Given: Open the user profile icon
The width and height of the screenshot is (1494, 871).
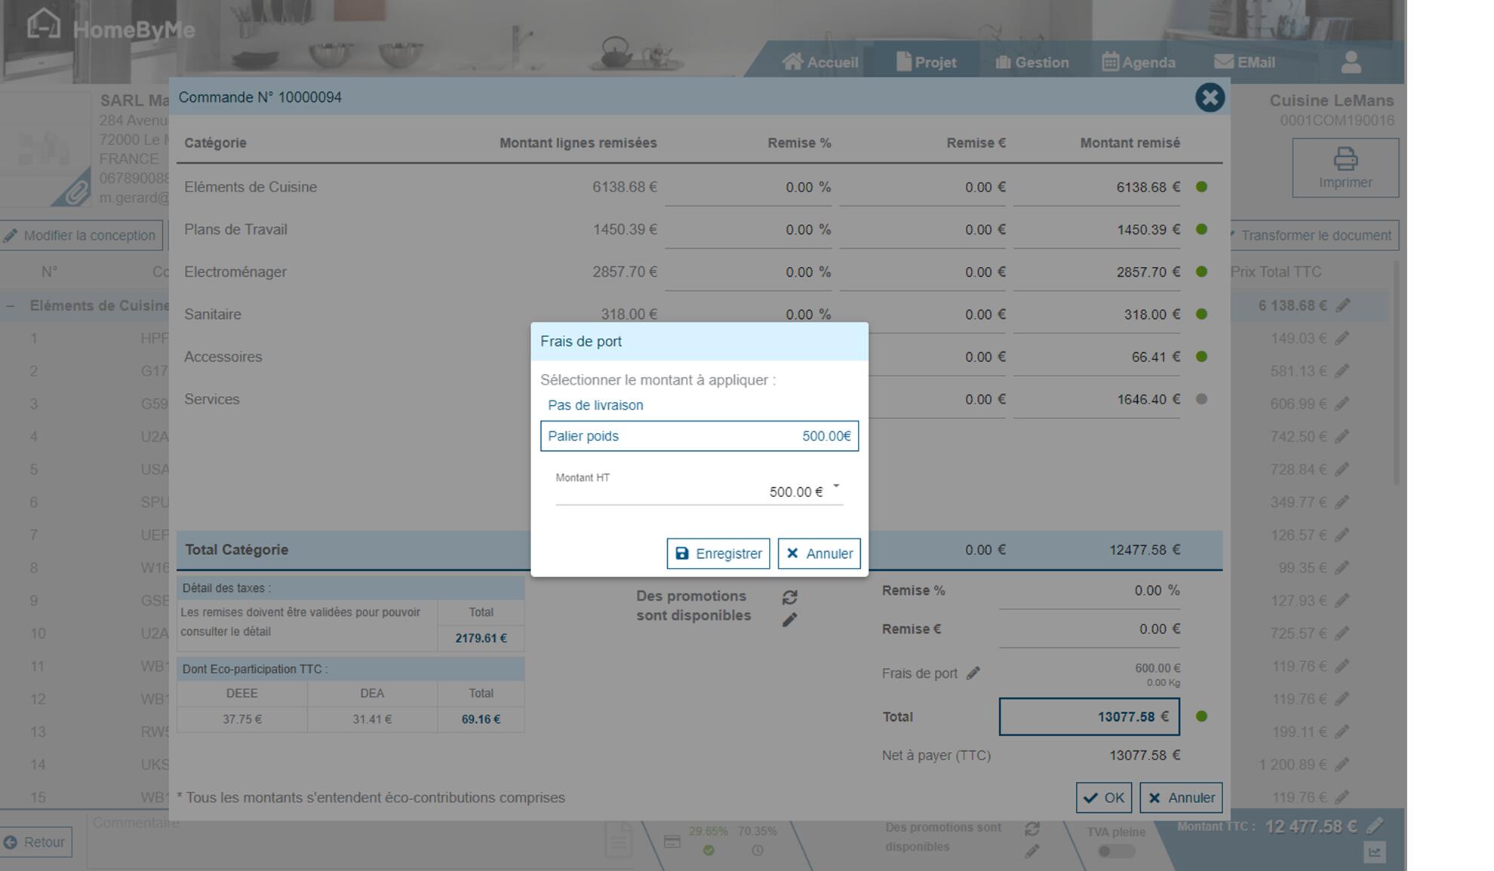Looking at the screenshot, I should click(x=1351, y=63).
